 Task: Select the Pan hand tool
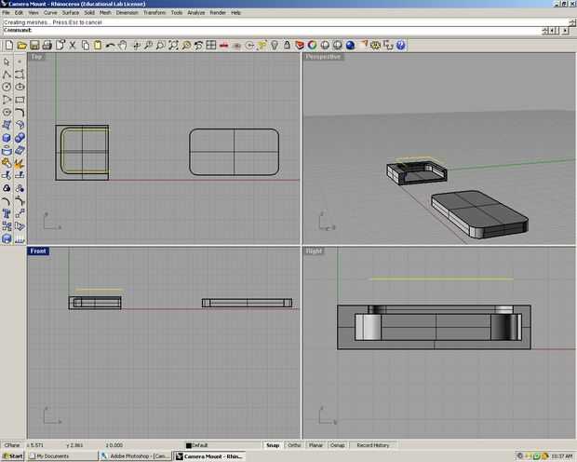point(123,46)
